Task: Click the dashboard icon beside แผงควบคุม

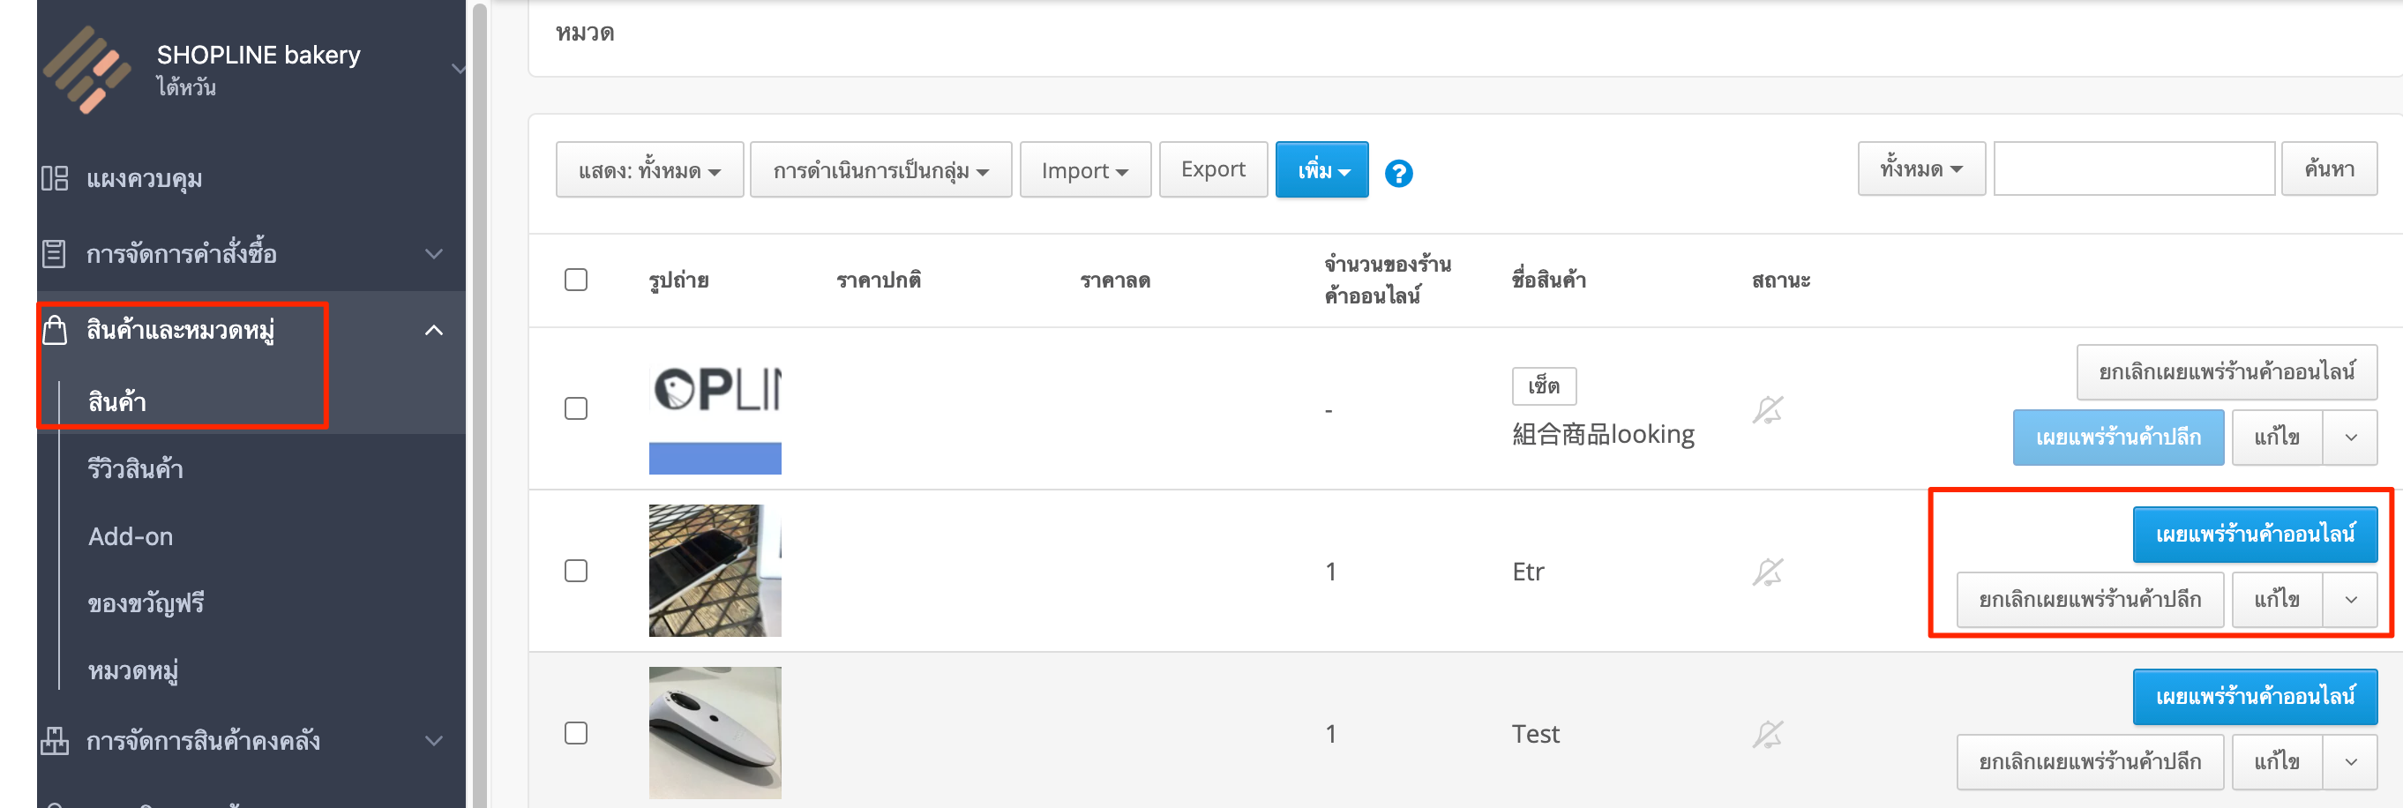Action: tap(55, 178)
